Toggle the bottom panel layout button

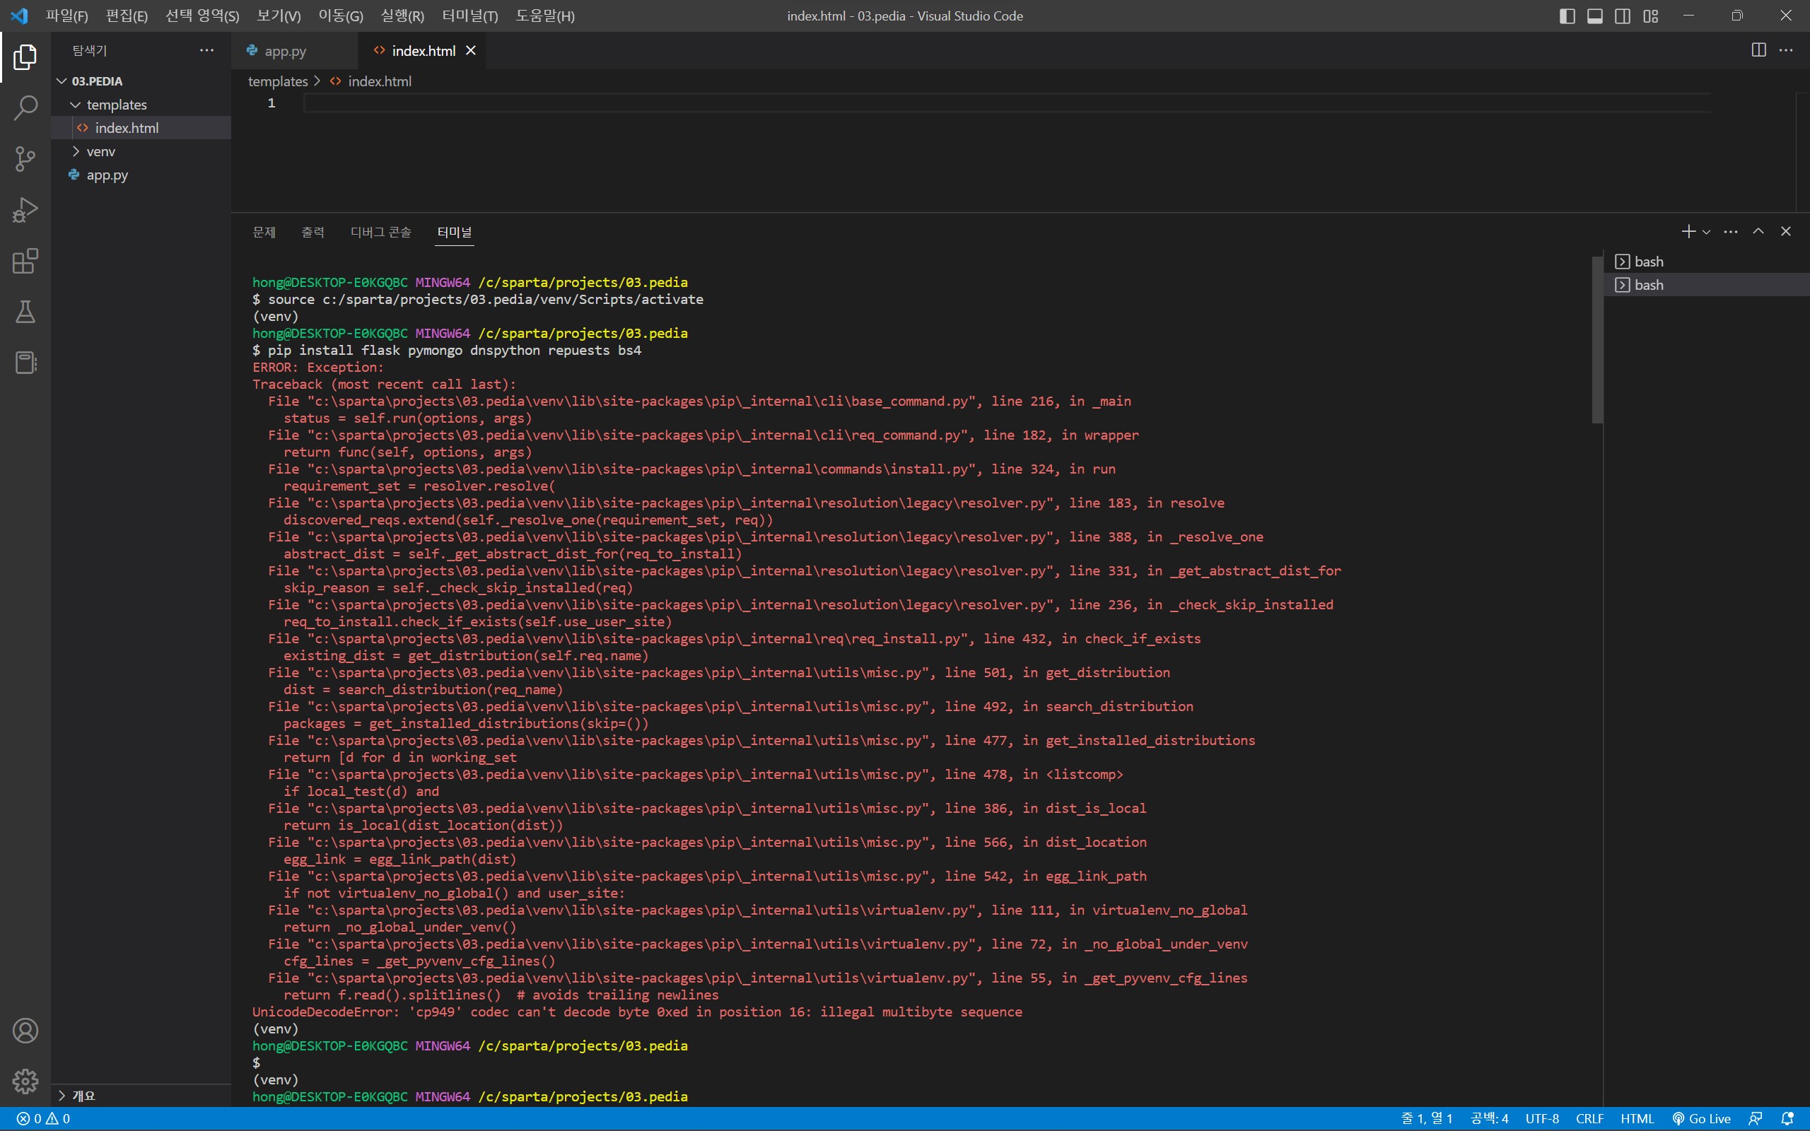1594,16
